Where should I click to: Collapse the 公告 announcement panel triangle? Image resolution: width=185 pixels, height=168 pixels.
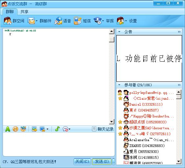point(119,32)
